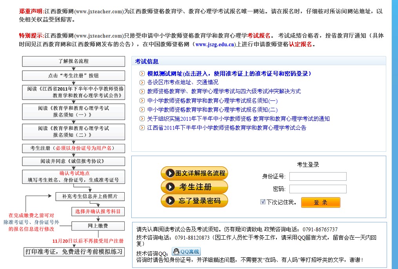Image resolution: width=398 pixels, height=269 pixels.
Task: Open the 考生注册 registration button
Action: coord(195,187)
